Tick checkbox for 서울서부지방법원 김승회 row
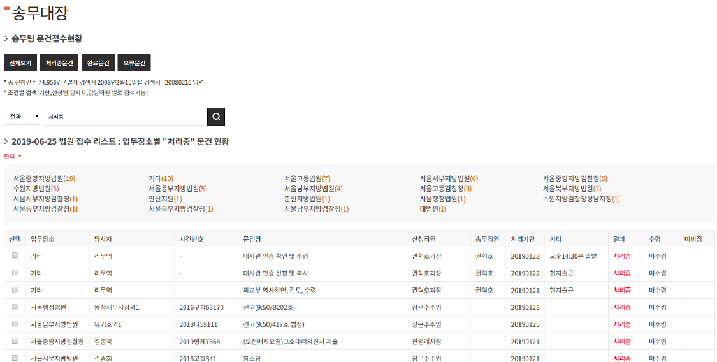The image size is (717, 362). [15, 358]
